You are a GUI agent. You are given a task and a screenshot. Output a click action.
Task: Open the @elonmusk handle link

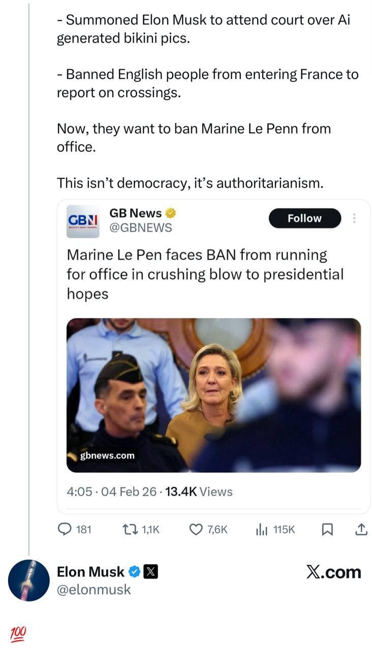point(94,590)
